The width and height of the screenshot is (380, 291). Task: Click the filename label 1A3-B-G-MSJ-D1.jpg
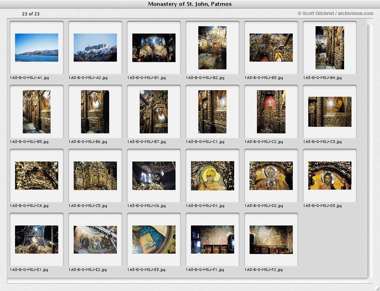tap(205, 205)
